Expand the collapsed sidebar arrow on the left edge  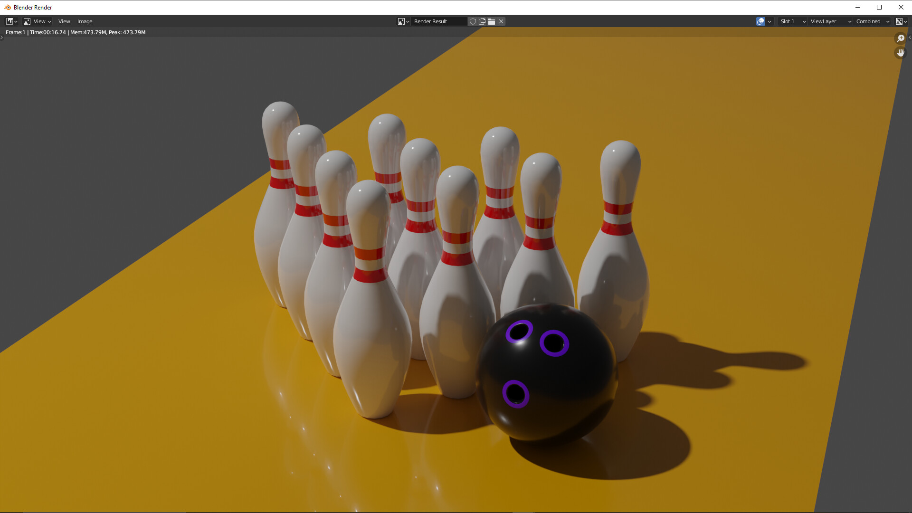[x=2, y=38]
